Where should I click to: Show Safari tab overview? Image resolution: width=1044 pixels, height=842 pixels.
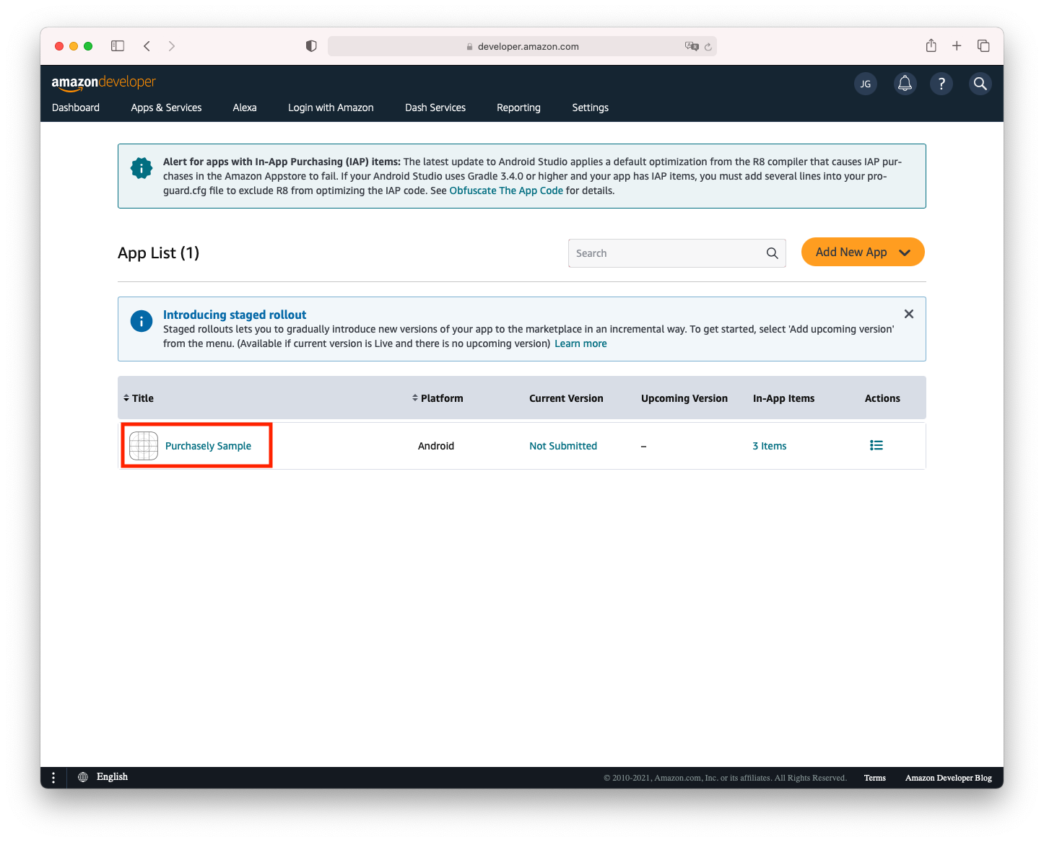[x=983, y=46]
